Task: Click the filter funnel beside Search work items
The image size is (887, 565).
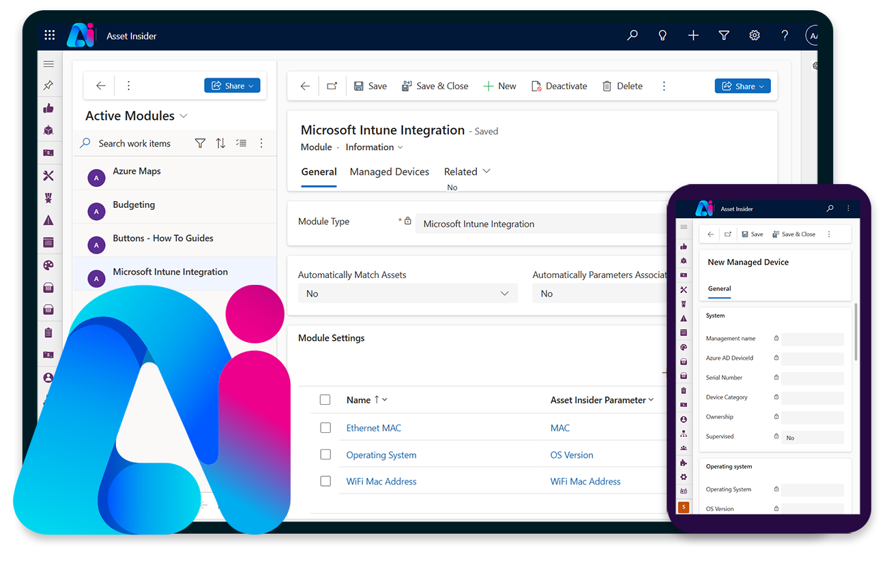Action: coord(200,143)
